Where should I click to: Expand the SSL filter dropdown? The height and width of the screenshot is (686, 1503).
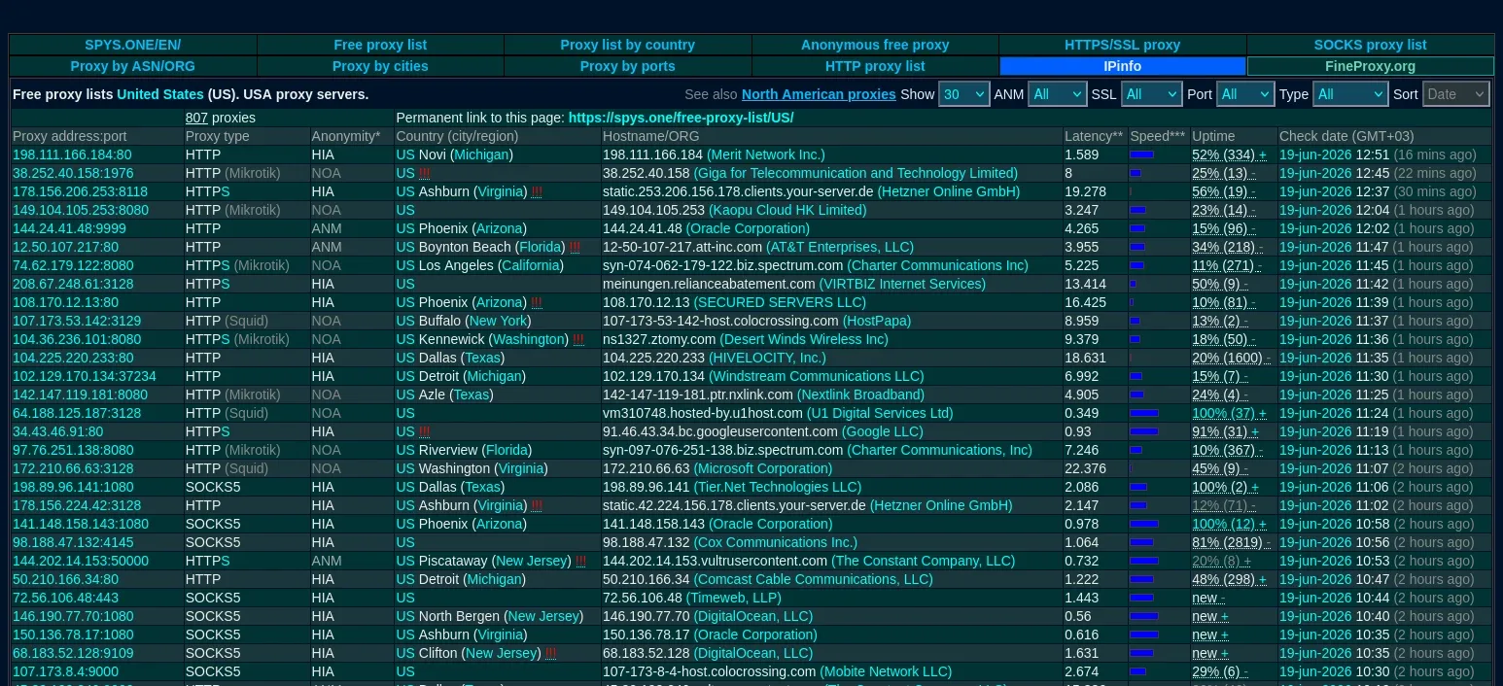pos(1151,94)
